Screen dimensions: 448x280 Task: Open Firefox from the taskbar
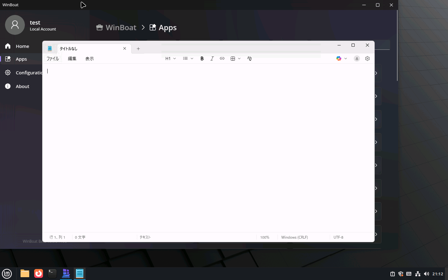pyautogui.click(x=38, y=274)
